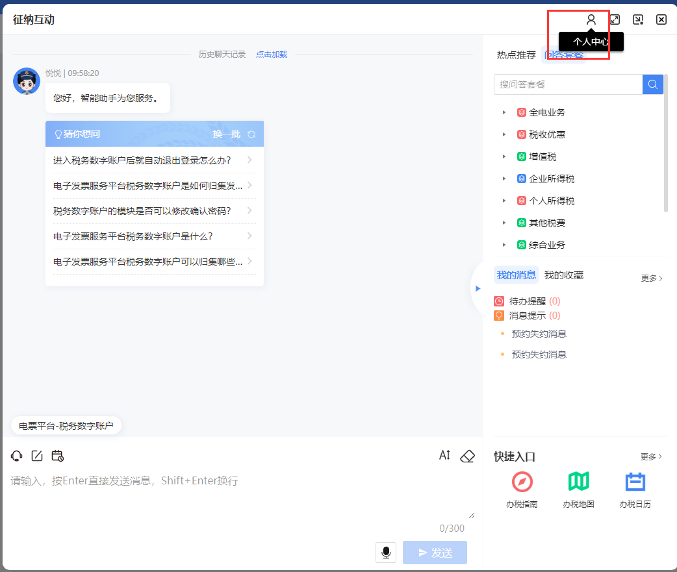
Task: Click the 其他税费 tree label
Action: pyautogui.click(x=546, y=223)
